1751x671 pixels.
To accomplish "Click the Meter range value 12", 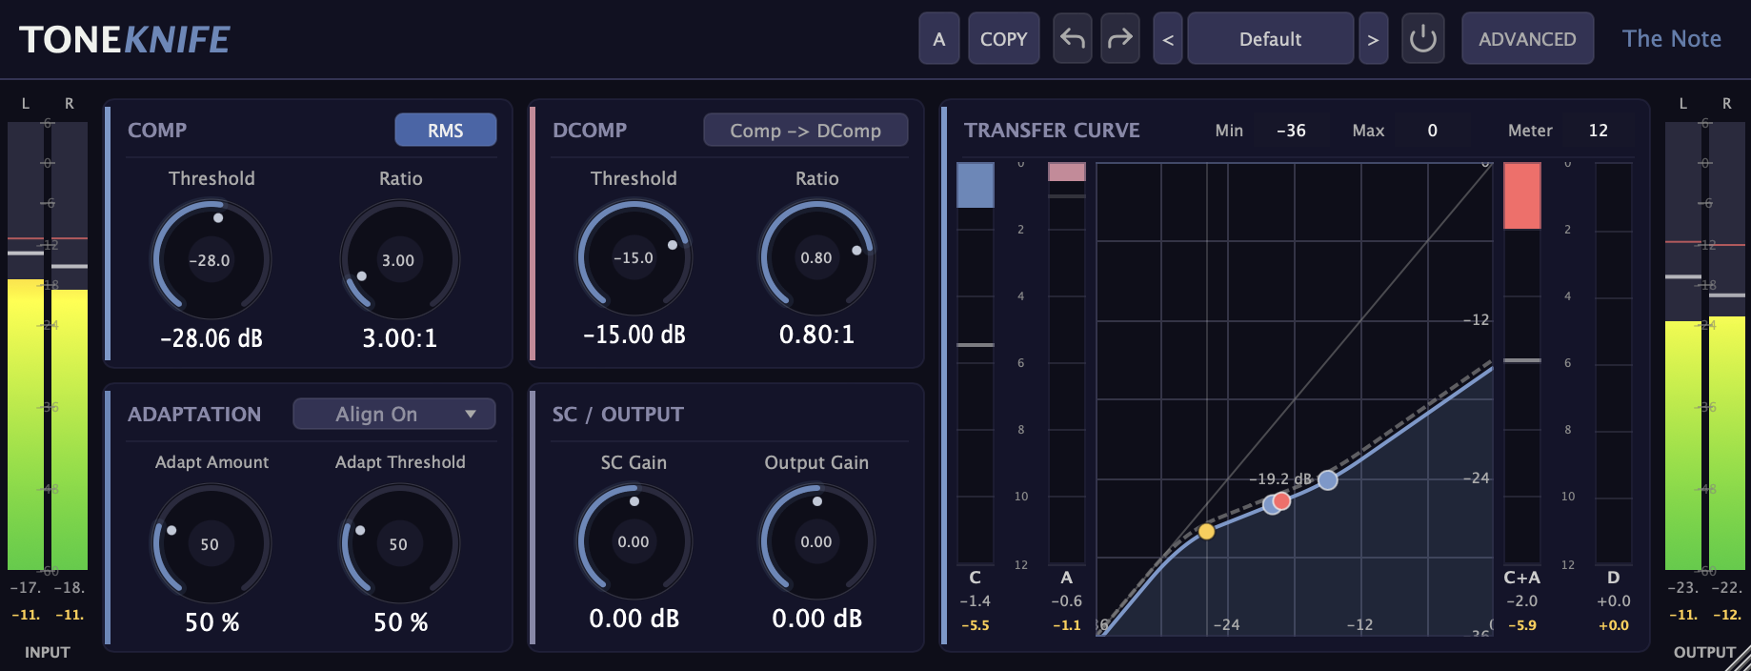I will point(1599,131).
